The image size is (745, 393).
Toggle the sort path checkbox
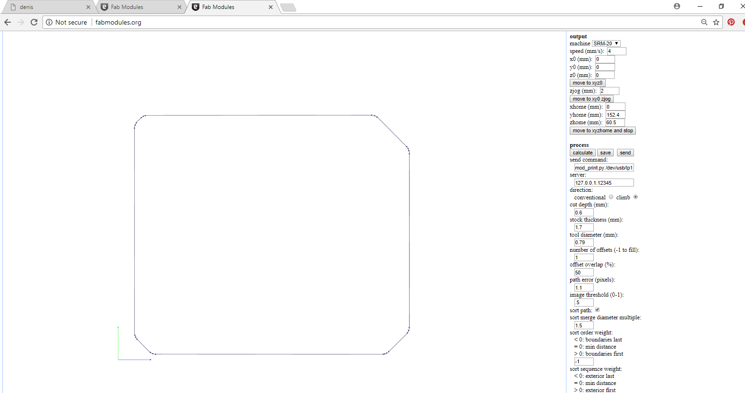pyautogui.click(x=597, y=310)
